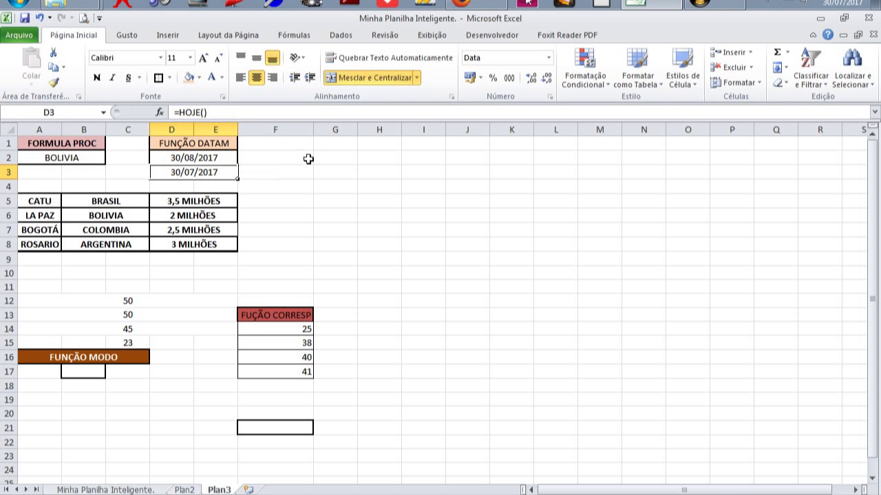The image size is (881, 495).
Task: Open the font color A dropdown arrow
Action: [222, 78]
